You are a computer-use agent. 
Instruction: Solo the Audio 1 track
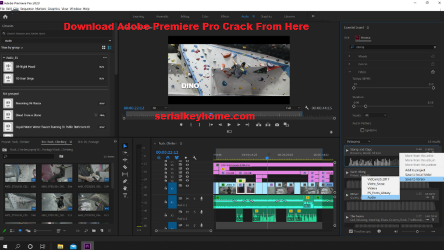coord(194,199)
